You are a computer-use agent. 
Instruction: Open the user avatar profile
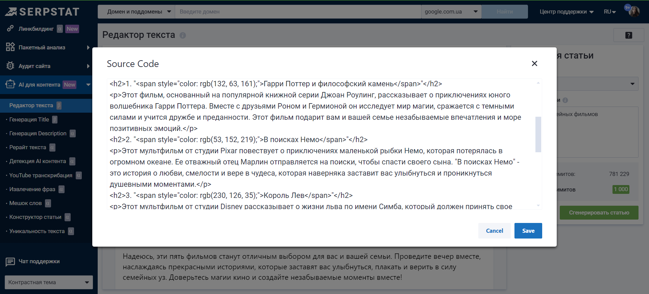pyautogui.click(x=634, y=12)
